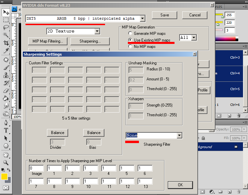This screenshot has height=195, width=248.
Task: Click the Sharpening... button
Action: (90, 41)
